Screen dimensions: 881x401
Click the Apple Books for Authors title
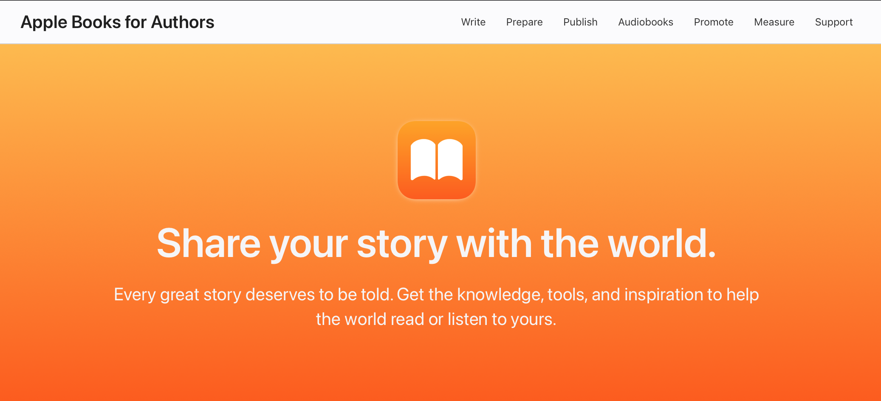[117, 22]
